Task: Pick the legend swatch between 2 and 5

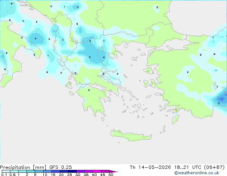Action: click(31, 171)
